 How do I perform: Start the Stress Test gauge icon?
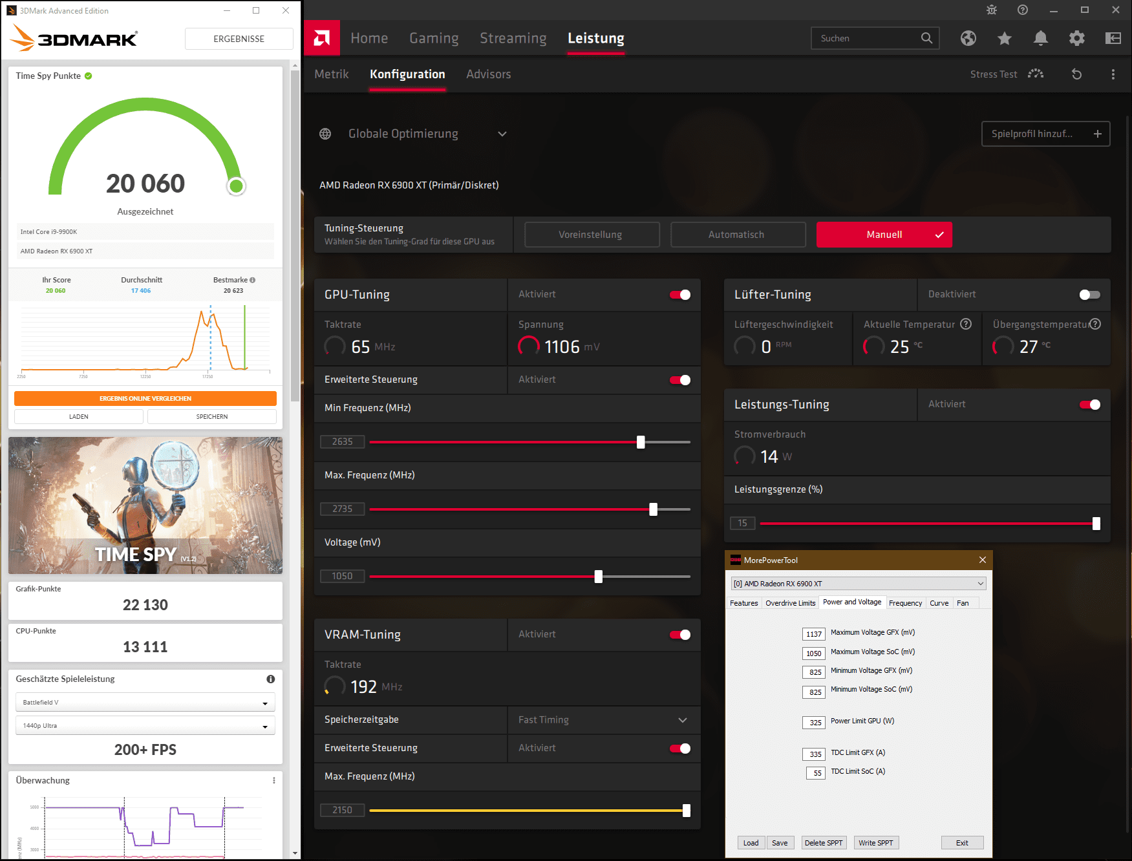1036,74
